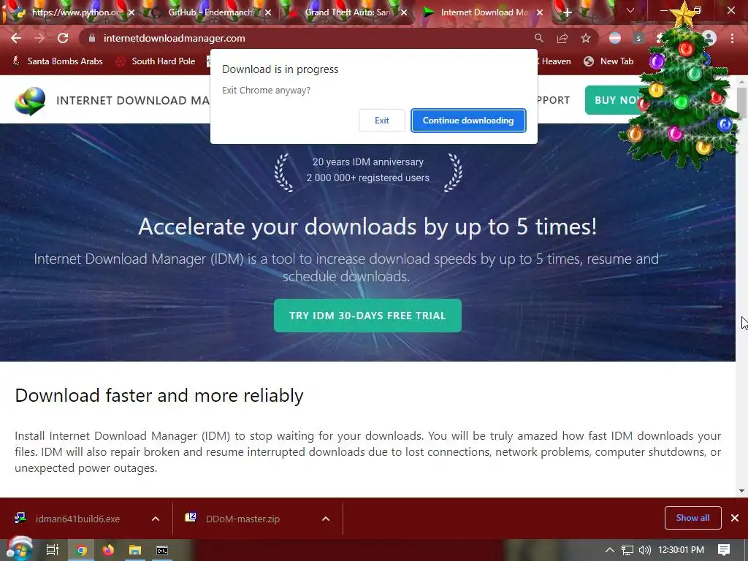Click the clock showing 12:30:01 PM

pos(682,550)
